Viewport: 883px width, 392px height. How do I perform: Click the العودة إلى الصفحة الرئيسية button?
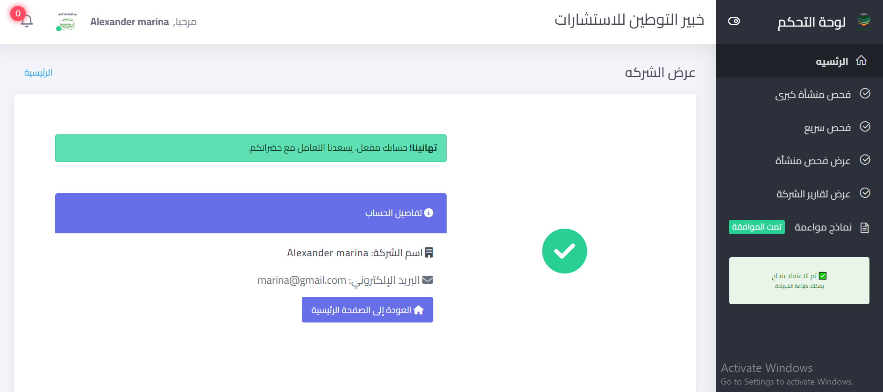point(367,310)
